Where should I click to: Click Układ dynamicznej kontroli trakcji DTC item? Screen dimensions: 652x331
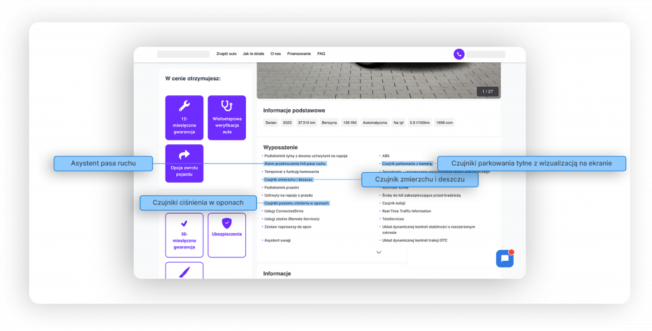(415, 240)
